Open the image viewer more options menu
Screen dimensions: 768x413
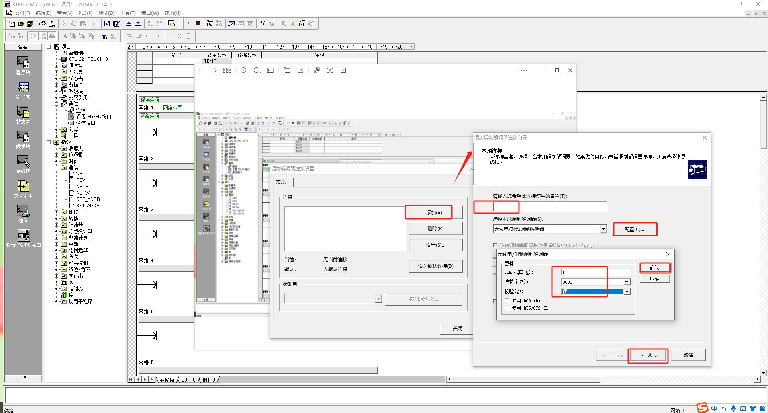click(x=524, y=70)
